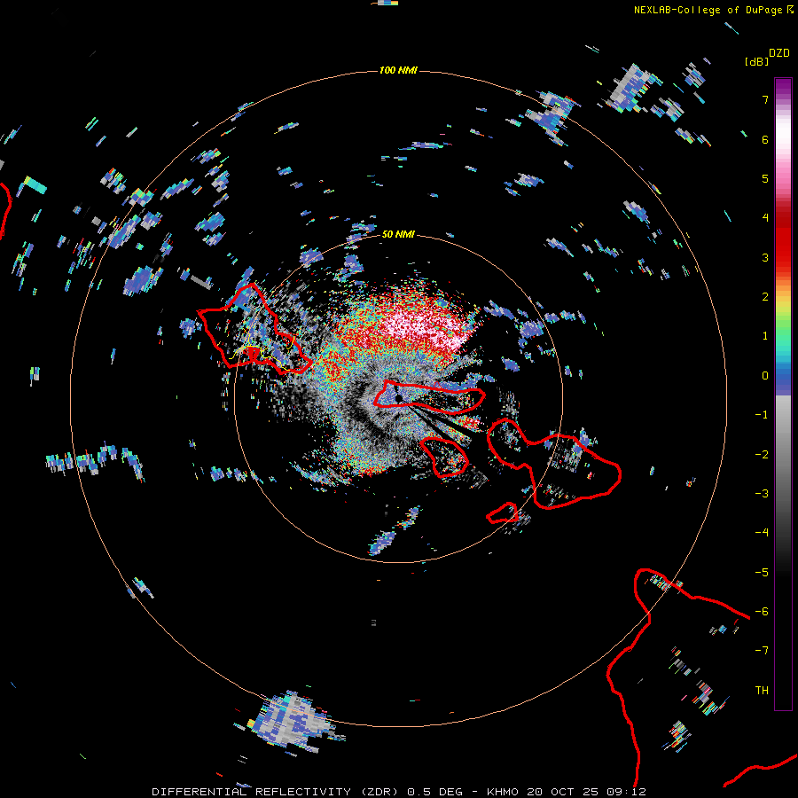Click the -6 value on color scale
Viewport: 798px width, 798px height.
762,612
